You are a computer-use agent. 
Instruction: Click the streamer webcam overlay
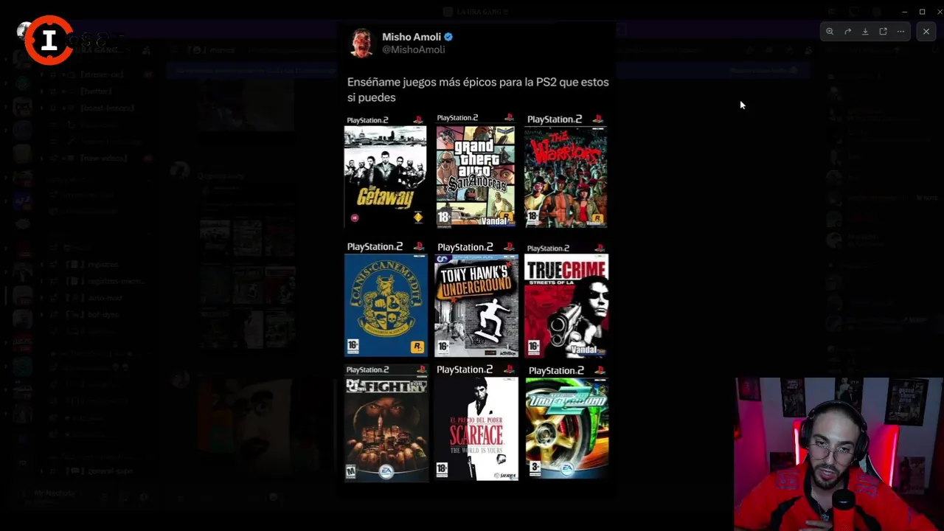pos(839,454)
